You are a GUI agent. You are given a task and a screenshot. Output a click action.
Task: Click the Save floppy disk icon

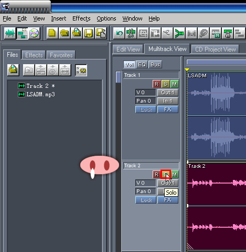click(89, 33)
